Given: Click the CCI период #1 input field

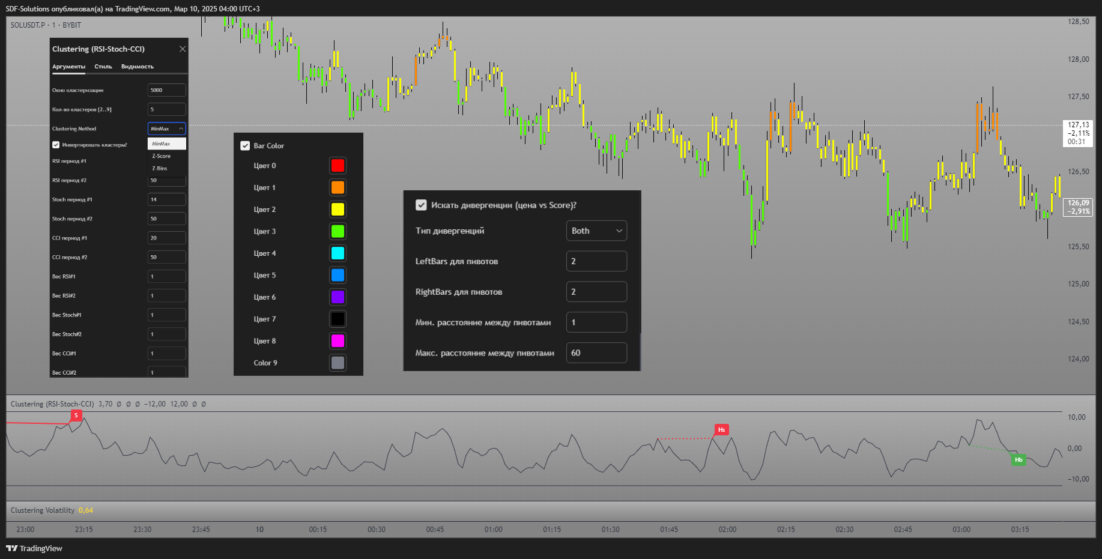Looking at the screenshot, I should [x=167, y=238].
